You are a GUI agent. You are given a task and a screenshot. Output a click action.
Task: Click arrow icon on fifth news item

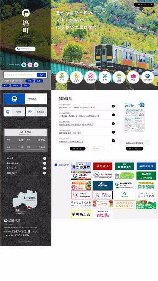tap(113, 141)
